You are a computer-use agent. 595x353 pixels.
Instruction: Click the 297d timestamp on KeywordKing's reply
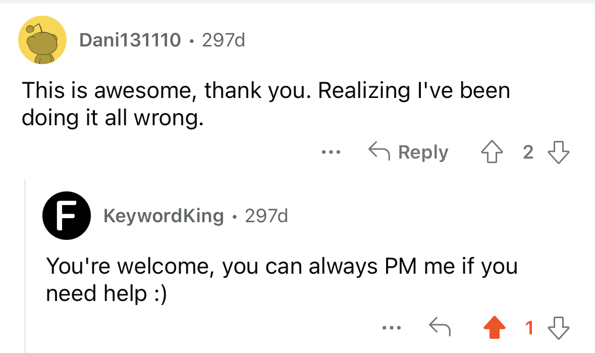[x=266, y=216]
